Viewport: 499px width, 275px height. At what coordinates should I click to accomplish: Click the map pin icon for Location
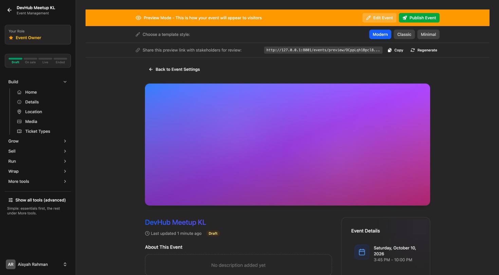click(19, 112)
